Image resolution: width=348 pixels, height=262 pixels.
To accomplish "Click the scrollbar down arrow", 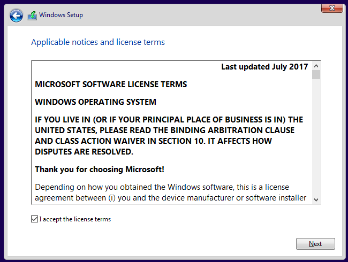I will click(x=316, y=199).
